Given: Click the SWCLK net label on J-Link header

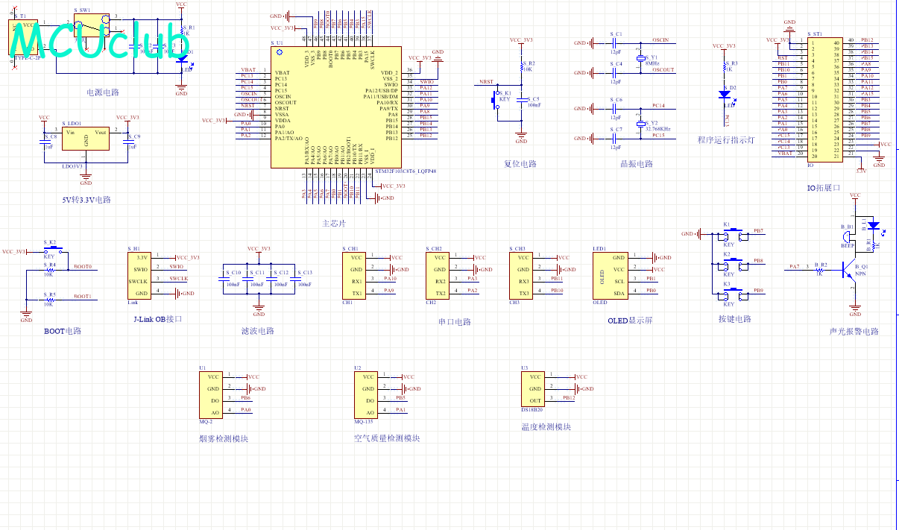Looking at the screenshot, I should [x=179, y=279].
